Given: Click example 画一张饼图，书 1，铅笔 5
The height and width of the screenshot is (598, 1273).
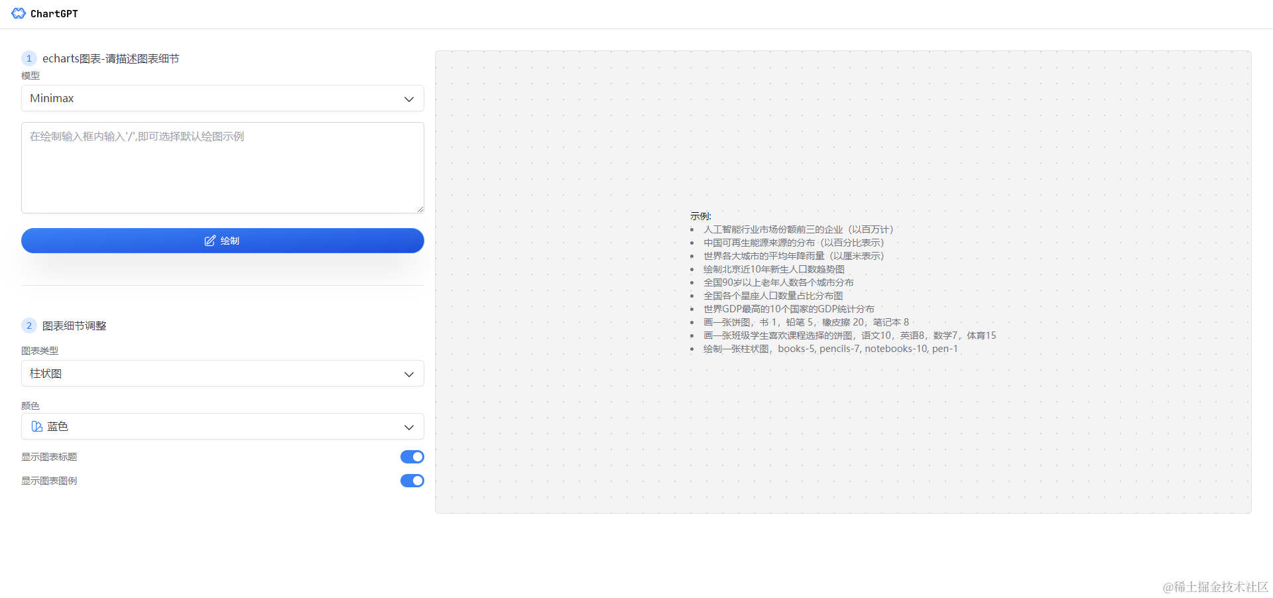Looking at the screenshot, I should tap(806, 322).
